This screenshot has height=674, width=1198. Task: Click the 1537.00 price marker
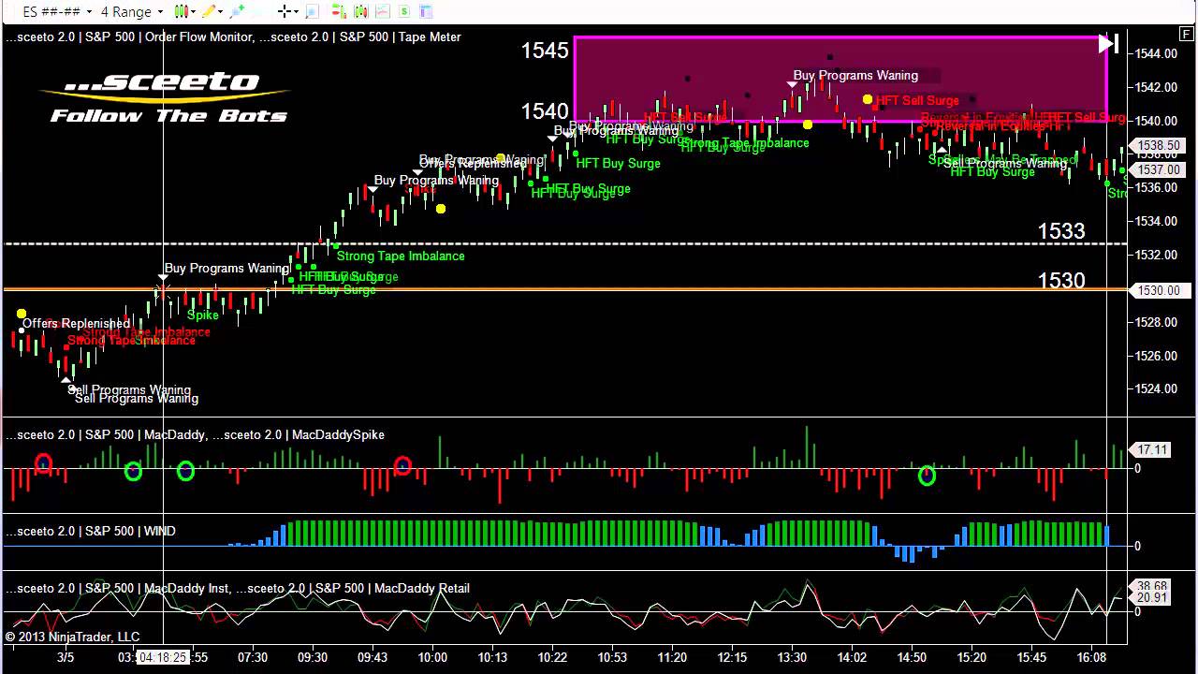[x=1159, y=169]
